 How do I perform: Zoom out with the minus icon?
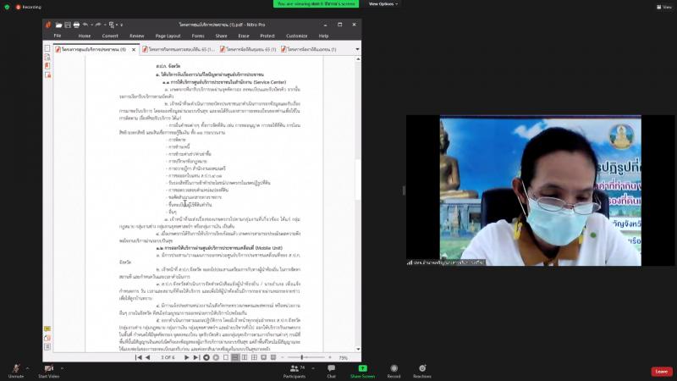[x=283, y=357]
